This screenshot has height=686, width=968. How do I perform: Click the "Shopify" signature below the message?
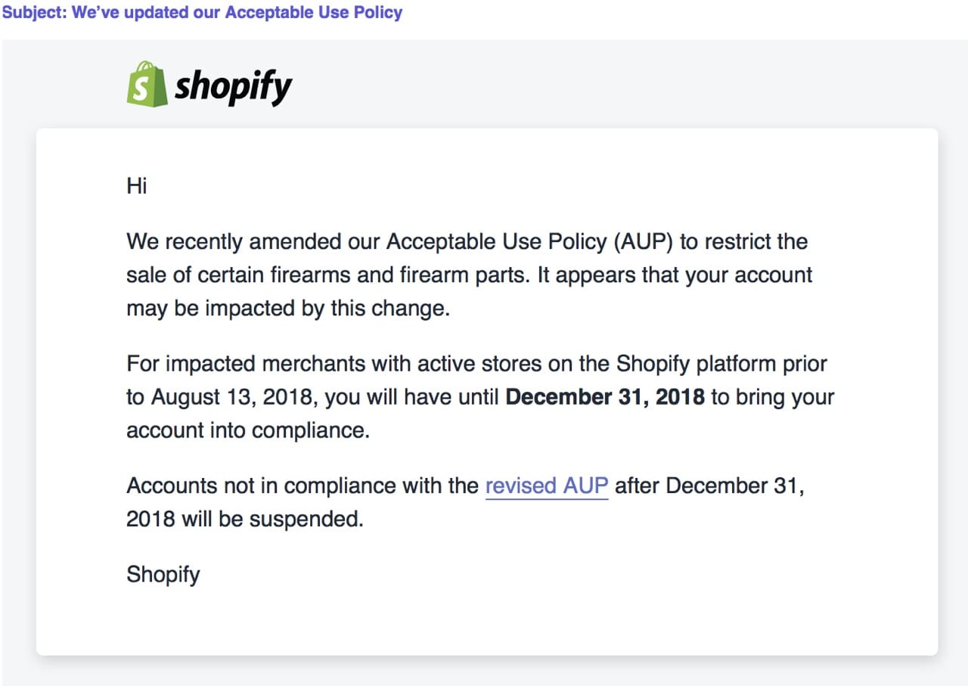[x=163, y=575]
